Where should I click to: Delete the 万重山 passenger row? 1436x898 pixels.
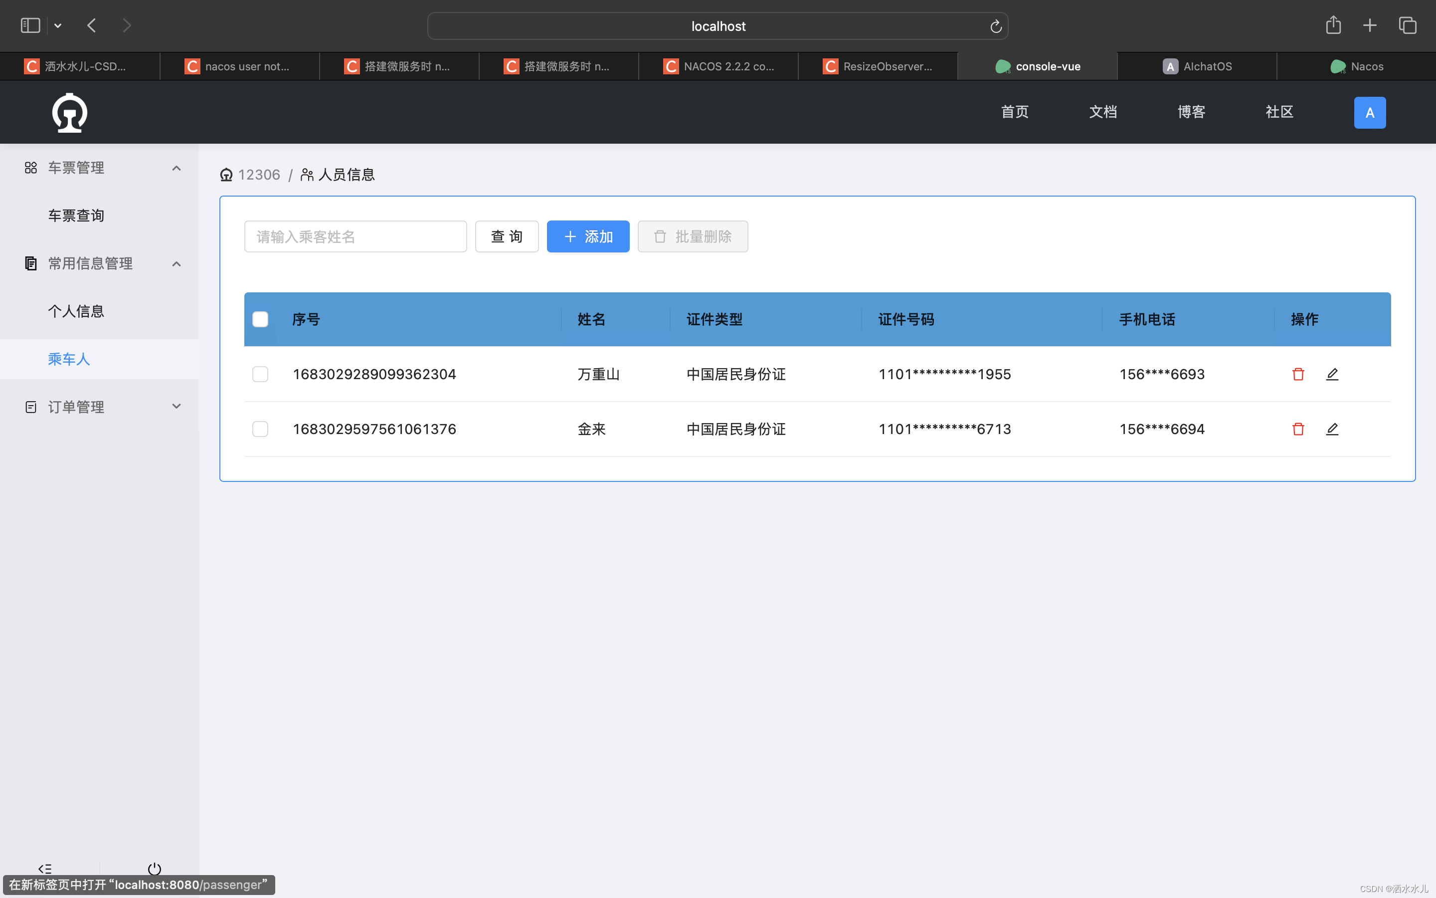pyautogui.click(x=1298, y=374)
